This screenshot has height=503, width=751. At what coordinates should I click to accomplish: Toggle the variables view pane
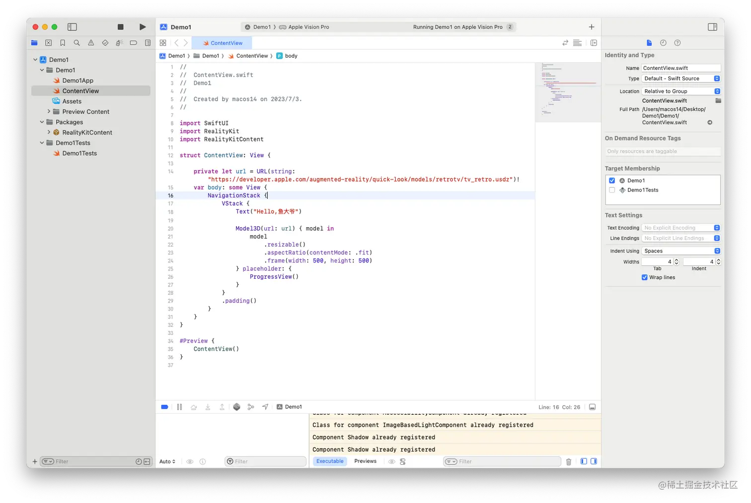[x=584, y=461]
